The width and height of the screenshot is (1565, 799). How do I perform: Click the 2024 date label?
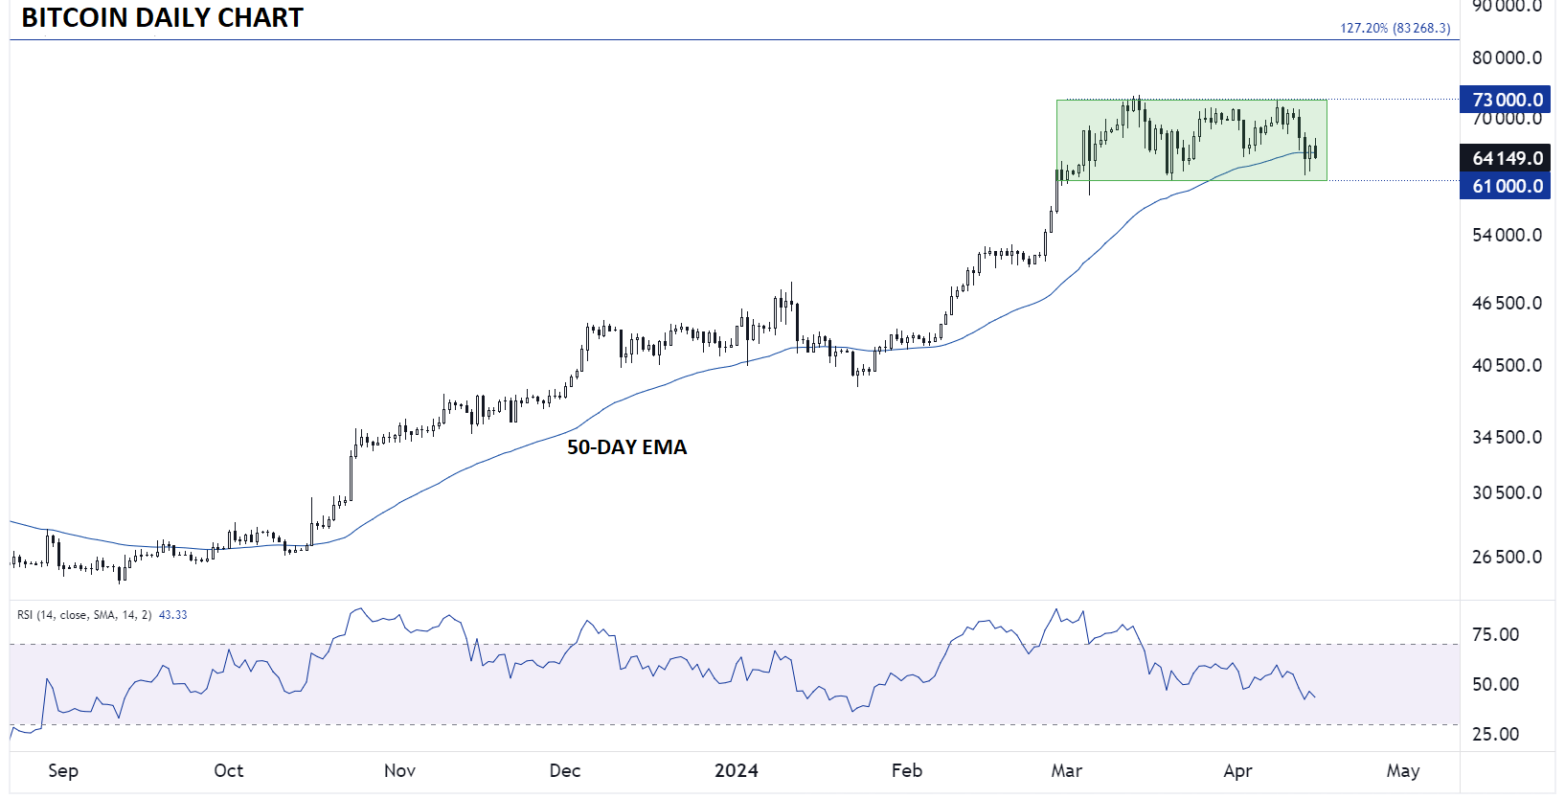[x=737, y=770]
